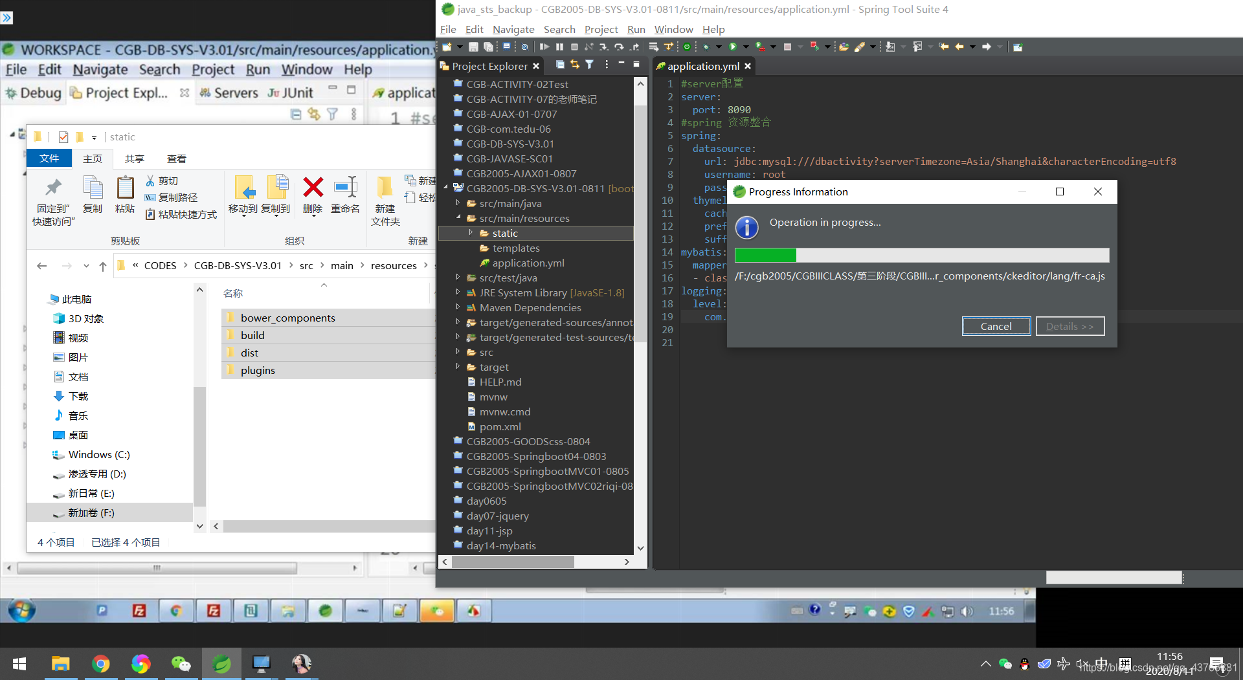Select the plugins folder in file list
Viewport: 1243px width, 680px height.
pyautogui.click(x=328, y=370)
